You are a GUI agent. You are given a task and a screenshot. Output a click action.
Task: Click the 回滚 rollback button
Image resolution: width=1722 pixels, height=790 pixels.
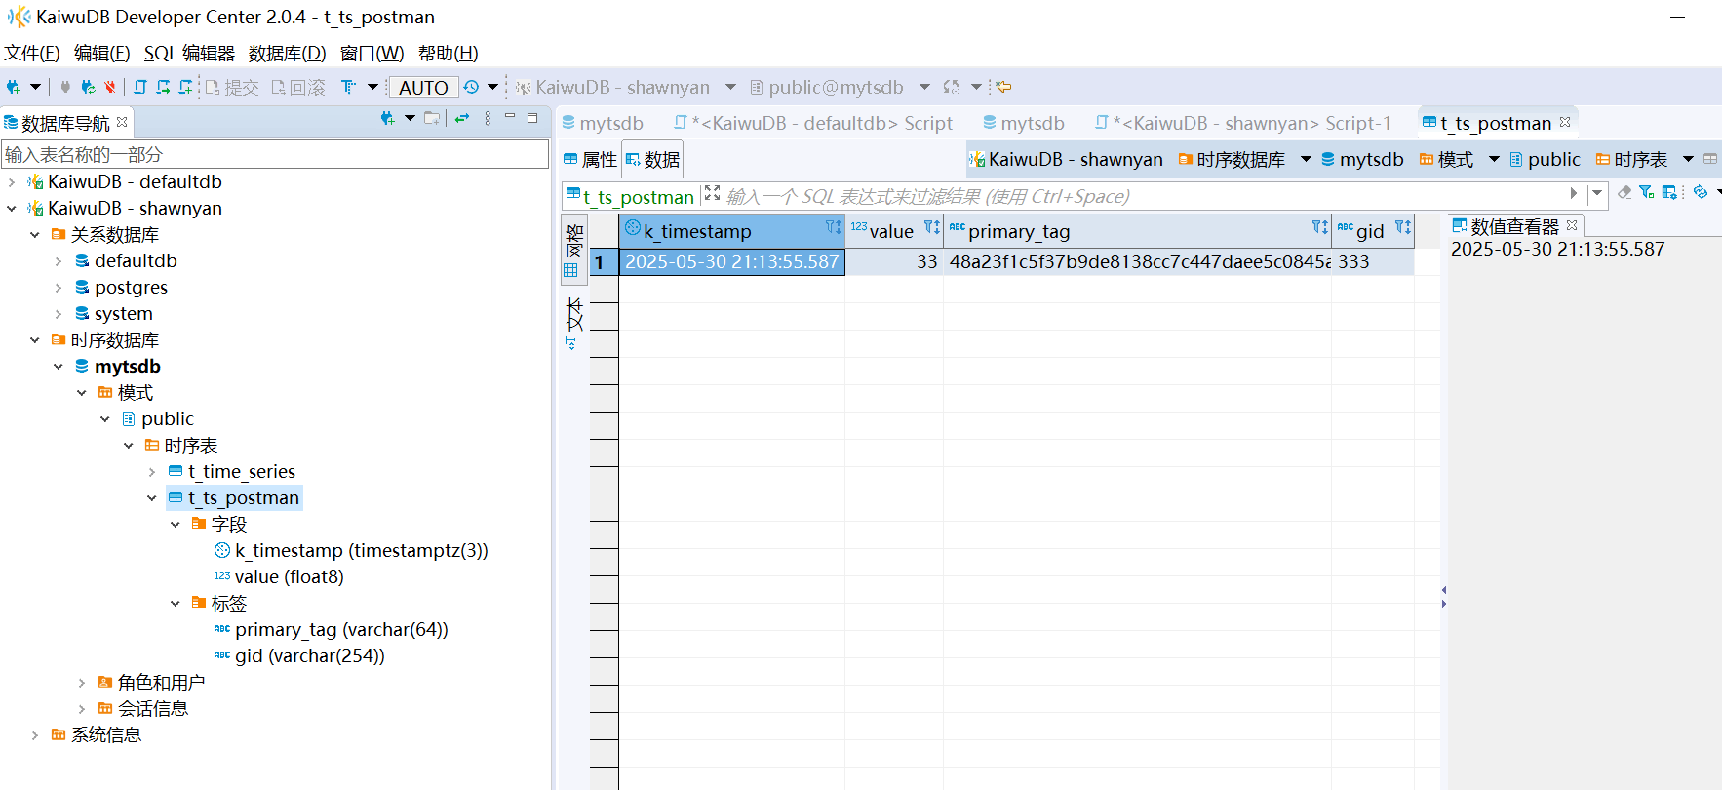coord(298,87)
